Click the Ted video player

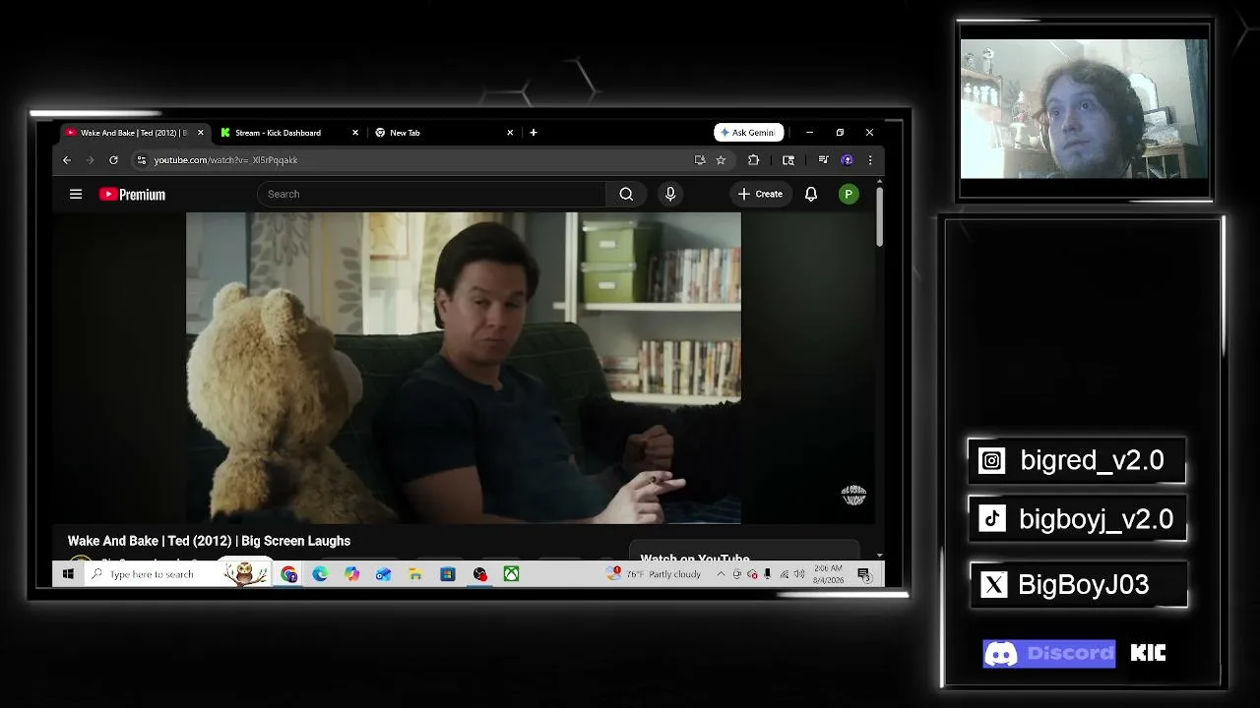pyautogui.click(x=464, y=368)
